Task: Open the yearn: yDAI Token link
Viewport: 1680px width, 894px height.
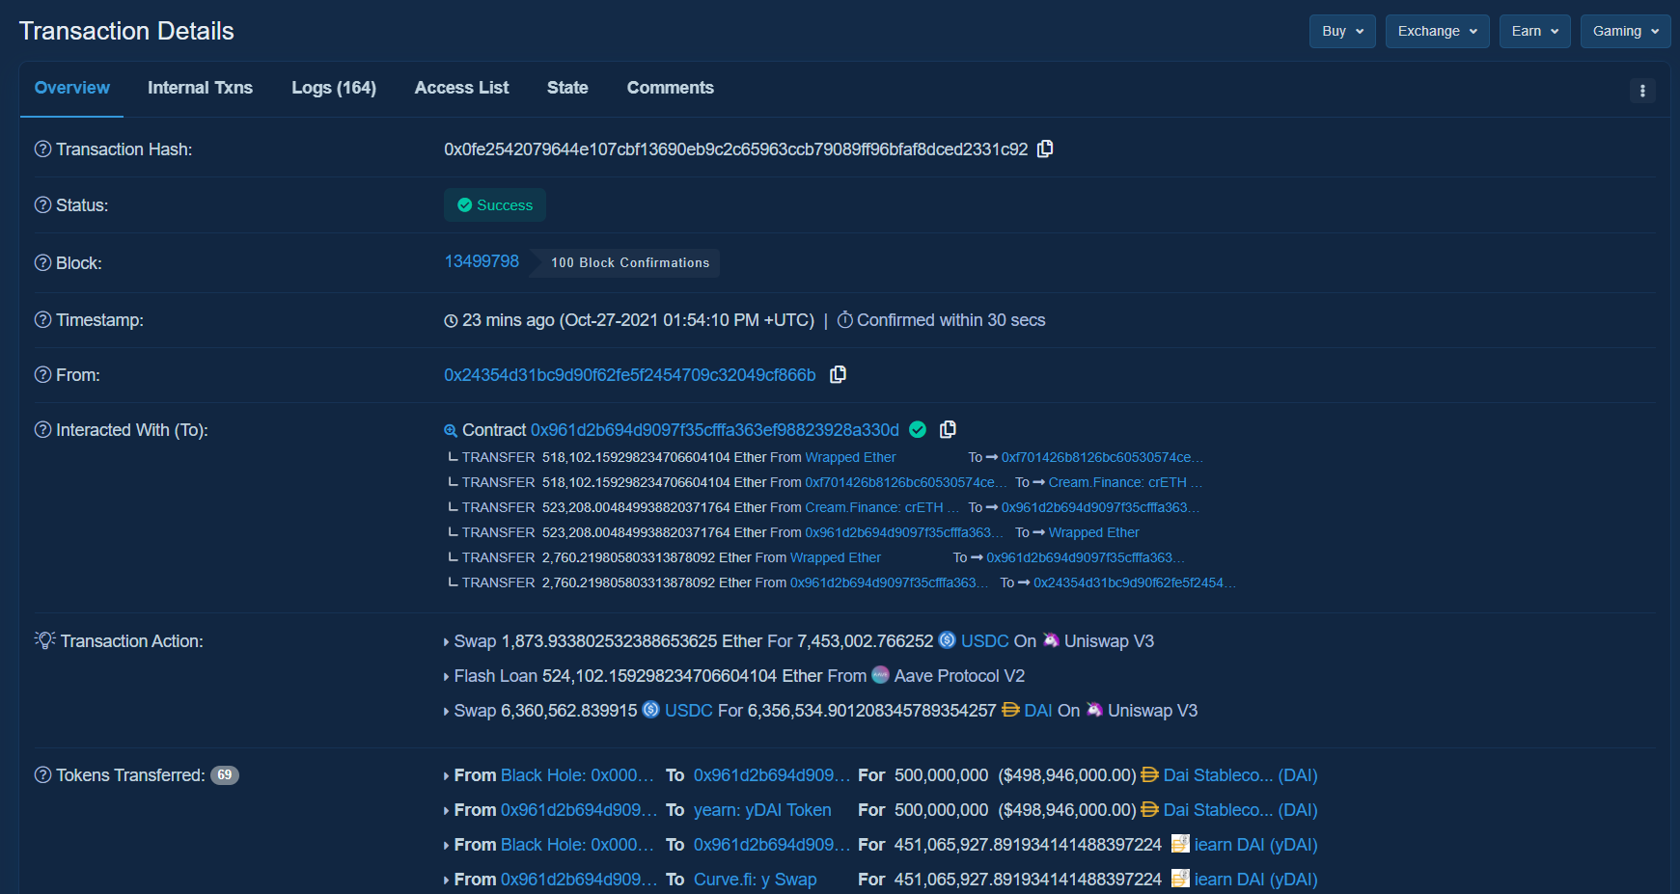Action: tap(762, 809)
